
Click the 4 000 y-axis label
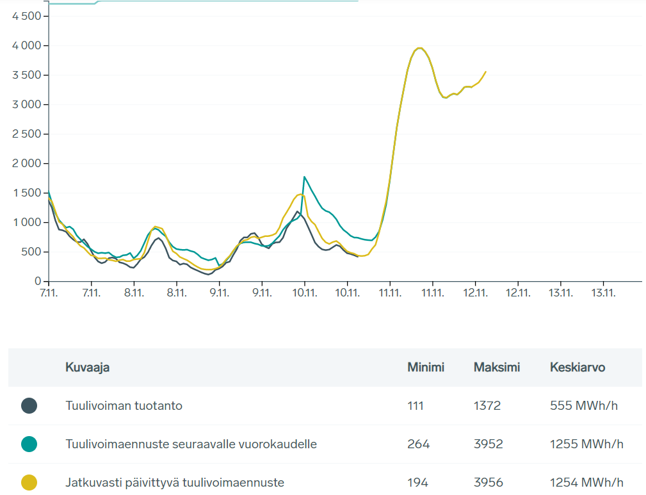click(x=26, y=45)
